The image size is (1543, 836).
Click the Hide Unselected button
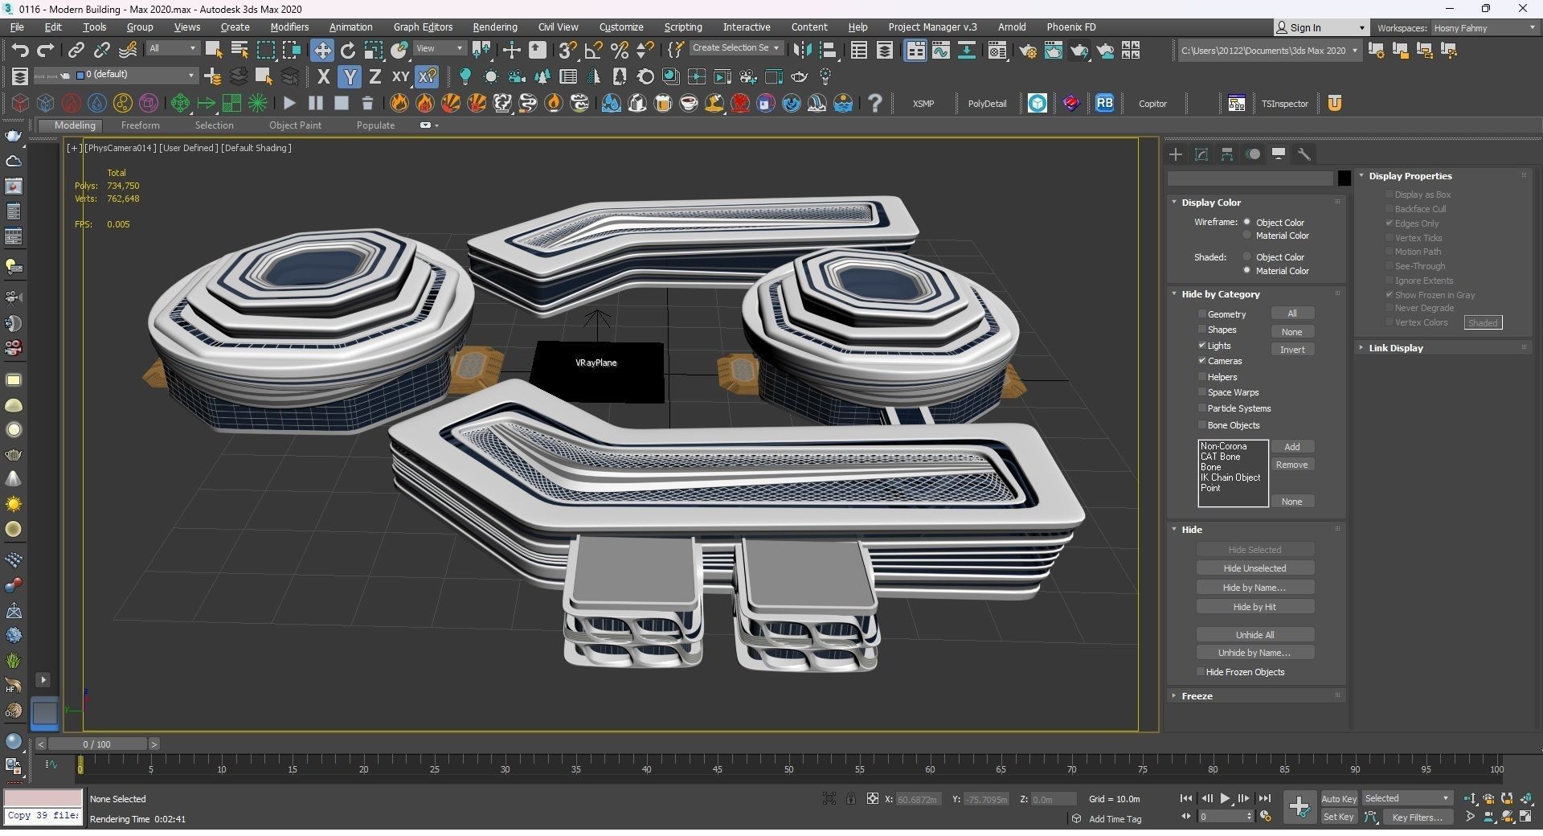coord(1254,568)
